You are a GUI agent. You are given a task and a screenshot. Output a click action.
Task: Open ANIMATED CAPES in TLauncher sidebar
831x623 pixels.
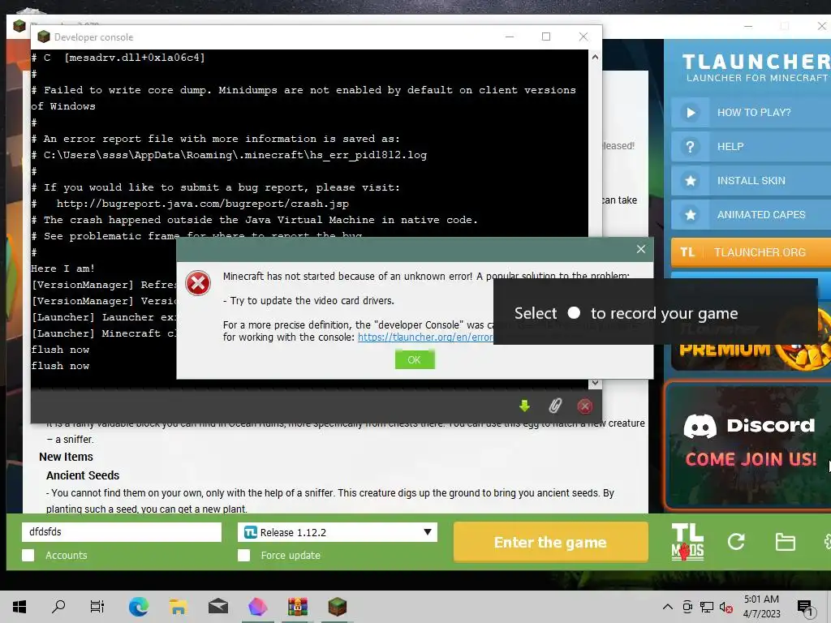(751, 214)
